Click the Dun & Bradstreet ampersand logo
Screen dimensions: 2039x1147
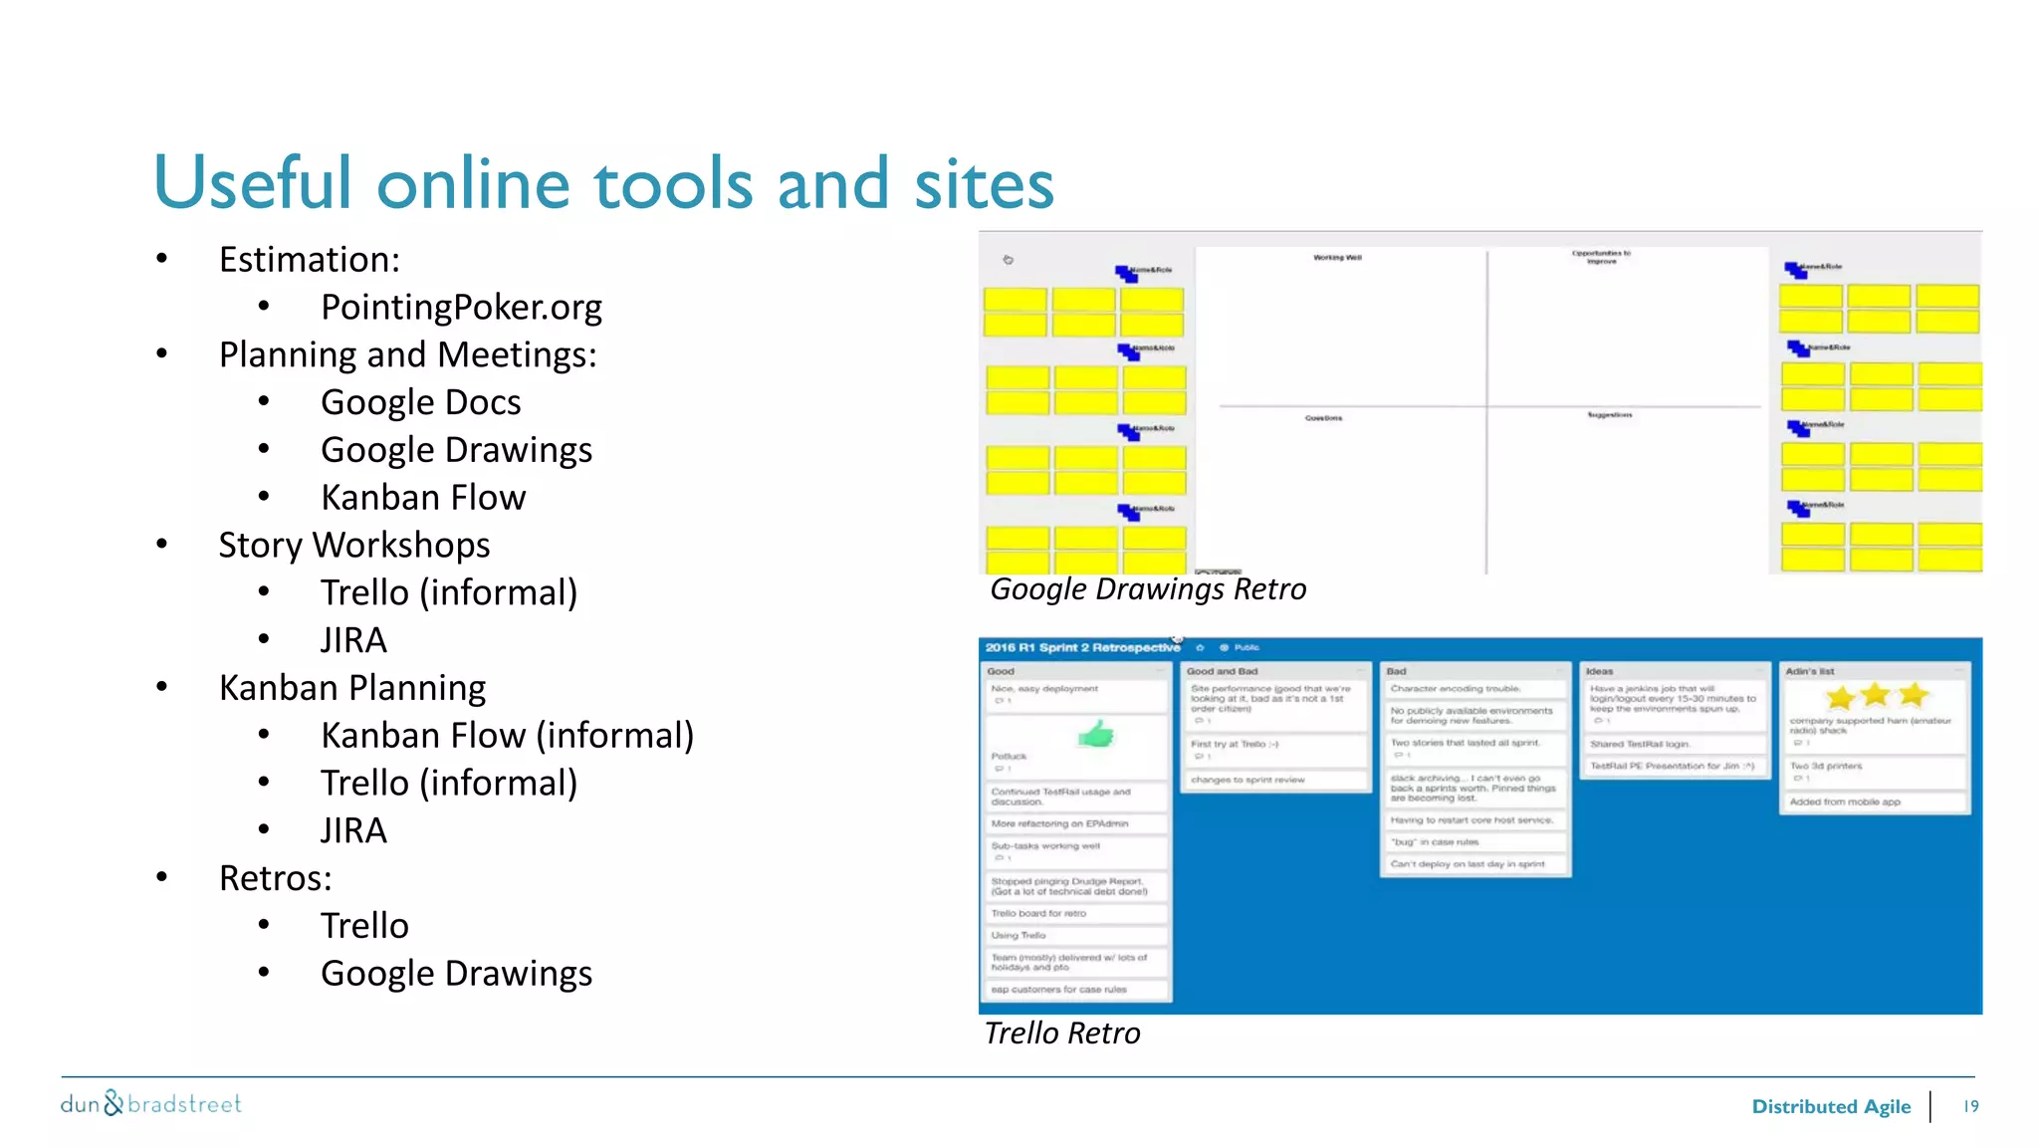[114, 1103]
